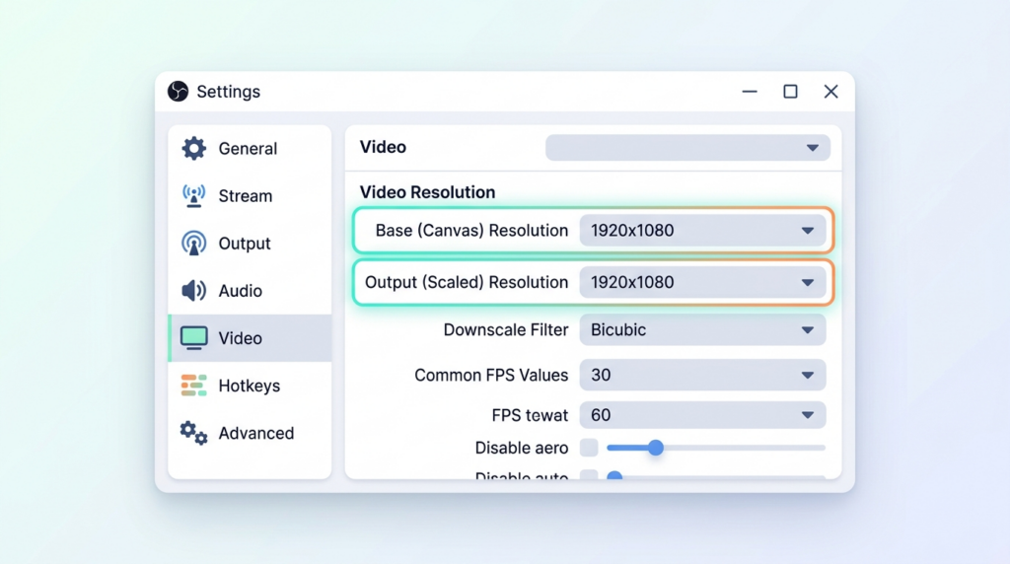Viewport: 1010px width, 564px height.
Task: Open the Hotkeys colored-bars icon
Action: click(x=193, y=386)
